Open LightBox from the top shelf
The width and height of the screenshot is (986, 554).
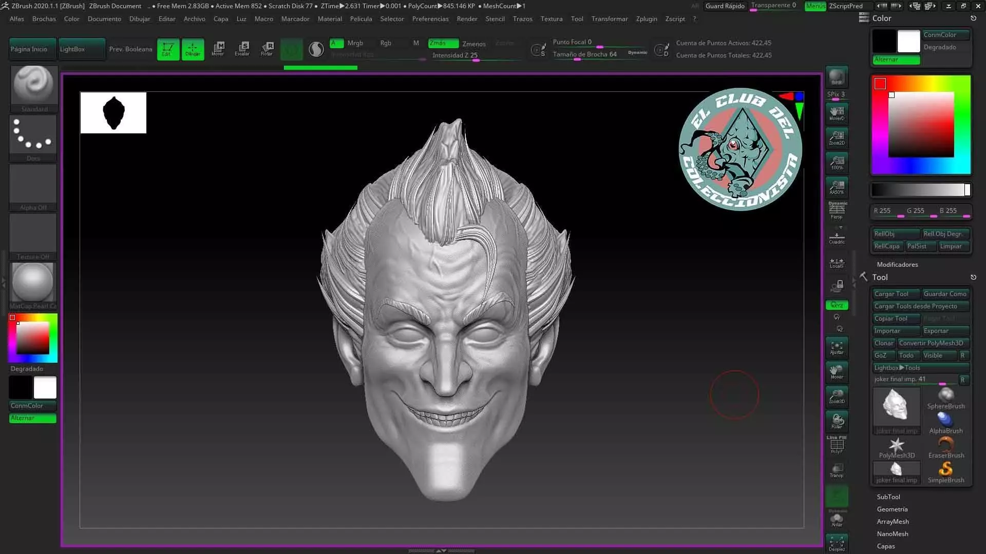[81, 49]
